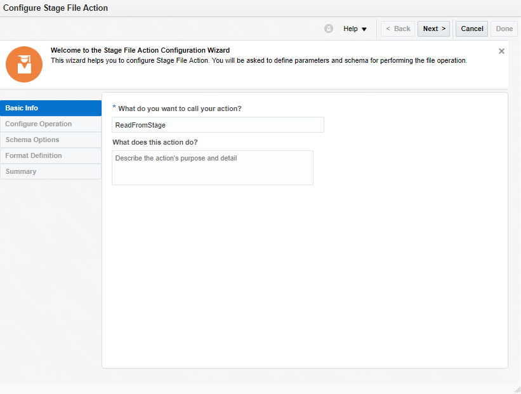521x394 pixels.
Task: Jump to the Summary step
Action: tap(51, 171)
